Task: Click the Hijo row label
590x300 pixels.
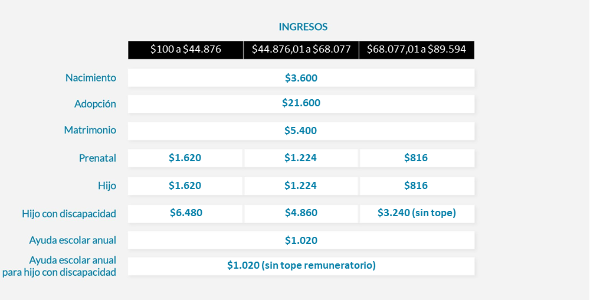Action: pos(107,186)
